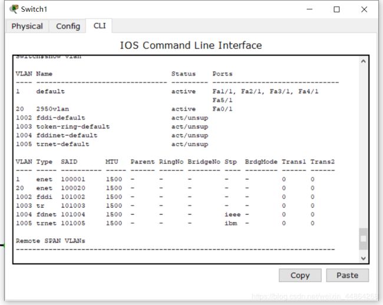
Task: Click the CLI scrollbar down arrow
Action: pyautogui.click(x=363, y=258)
